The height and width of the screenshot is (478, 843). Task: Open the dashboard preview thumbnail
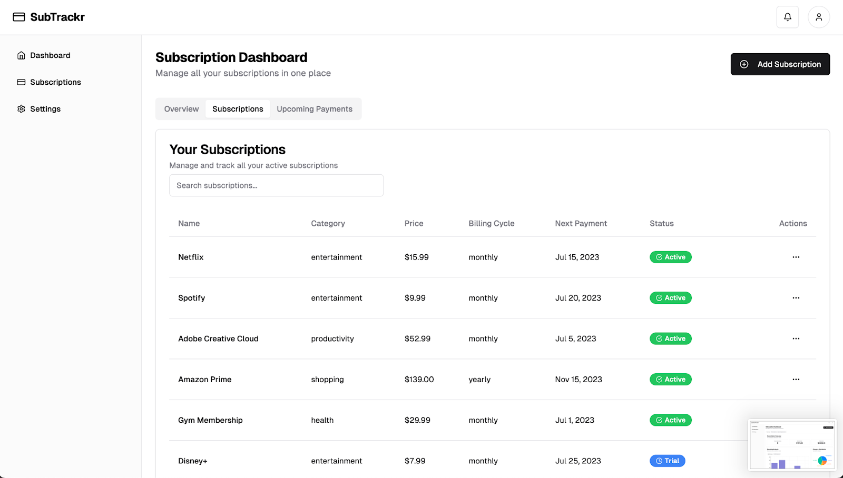792,445
